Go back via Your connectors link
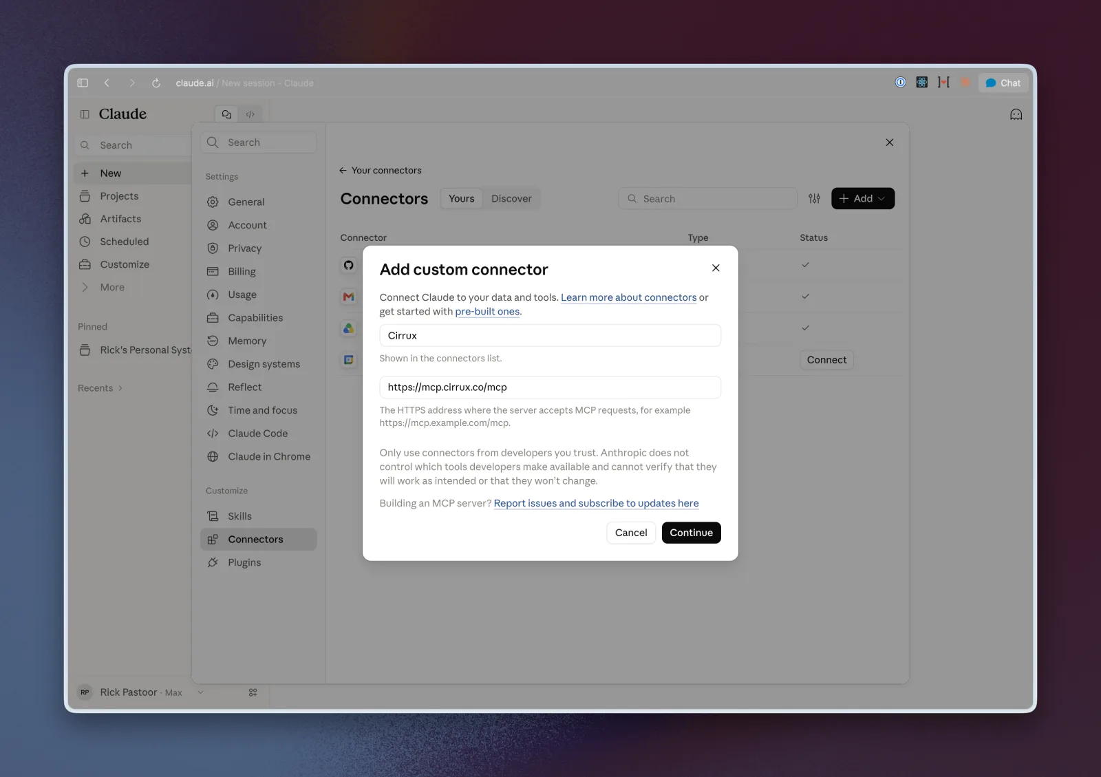Viewport: 1101px width, 777px height. tap(380, 171)
